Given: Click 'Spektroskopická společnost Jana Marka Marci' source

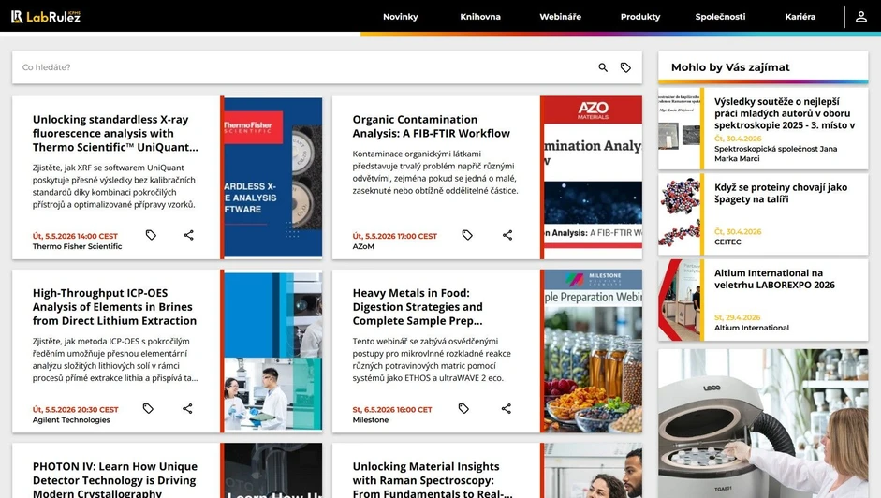Looking at the screenshot, I should click(x=775, y=154).
